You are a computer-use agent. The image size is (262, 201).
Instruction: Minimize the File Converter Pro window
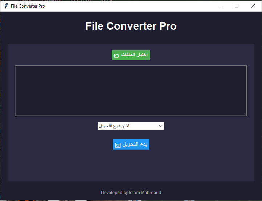coord(220,6)
